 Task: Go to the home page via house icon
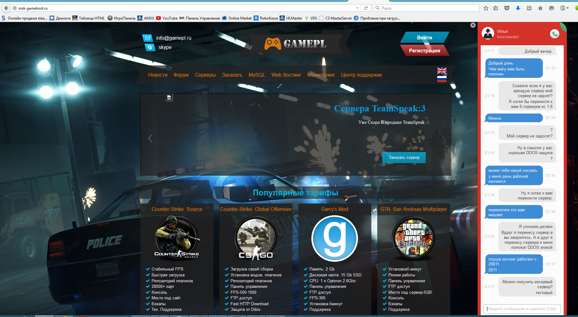(x=540, y=8)
